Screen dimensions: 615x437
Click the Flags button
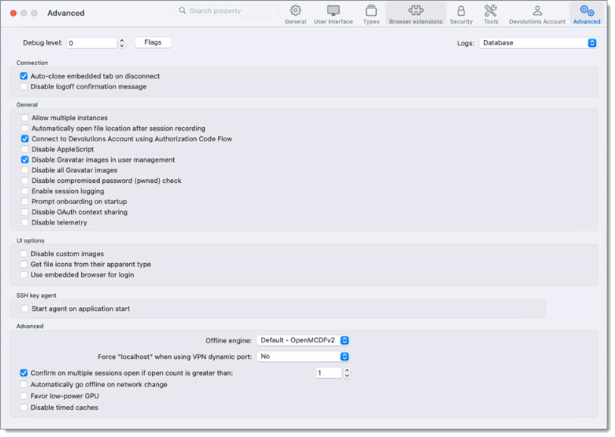click(x=153, y=42)
